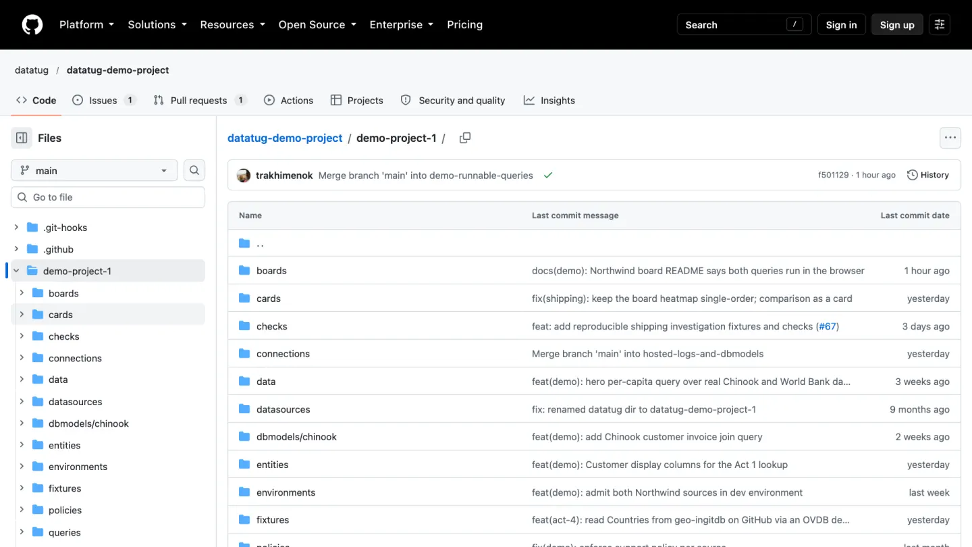View trakhimenok's avatar on the commit bar
972x547 pixels.
point(244,176)
